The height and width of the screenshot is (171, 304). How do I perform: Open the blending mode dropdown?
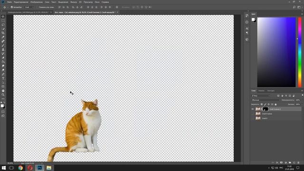point(266,100)
